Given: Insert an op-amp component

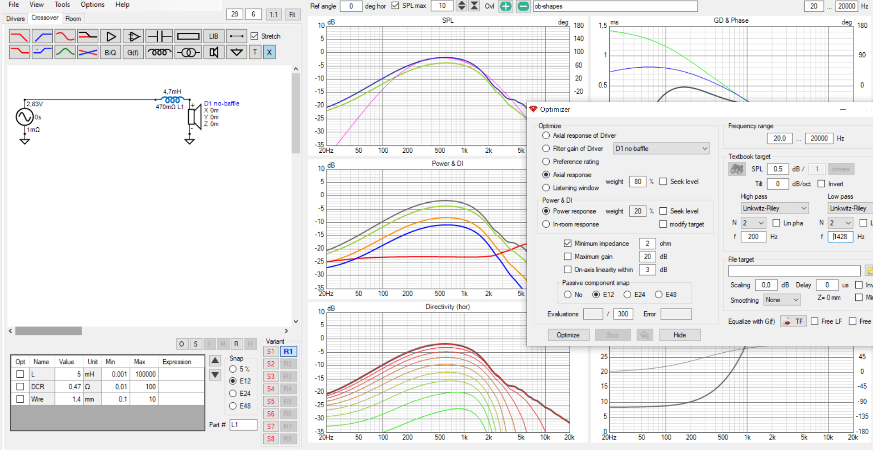Looking at the screenshot, I should (x=133, y=36).
